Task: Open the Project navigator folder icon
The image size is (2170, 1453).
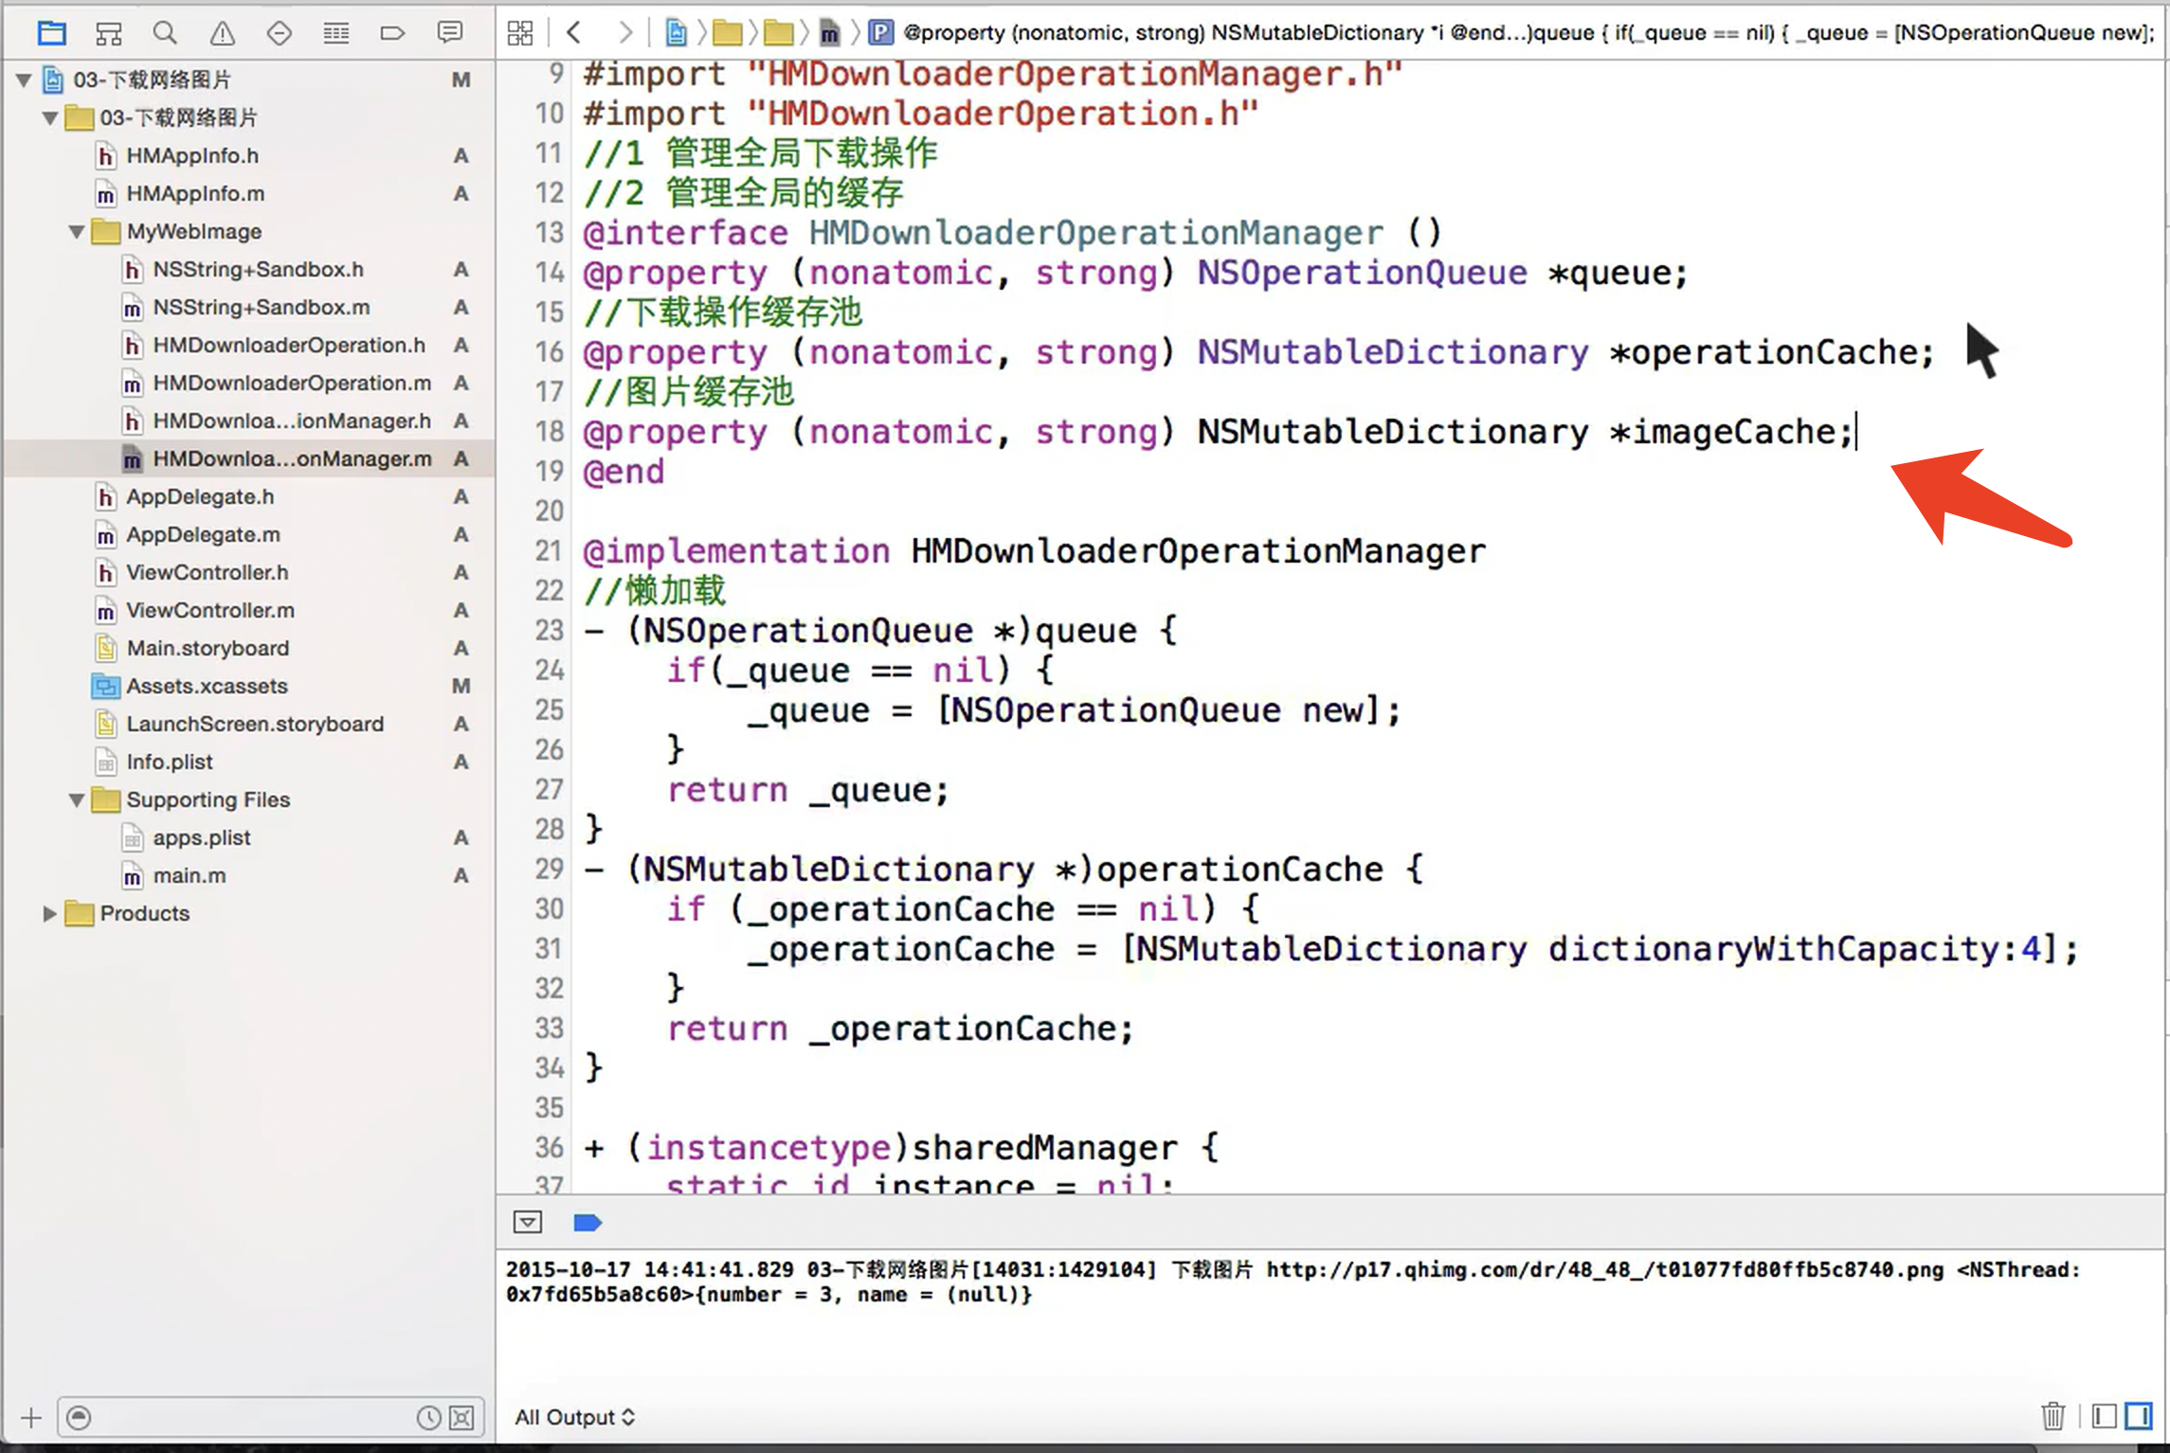Action: [x=51, y=34]
